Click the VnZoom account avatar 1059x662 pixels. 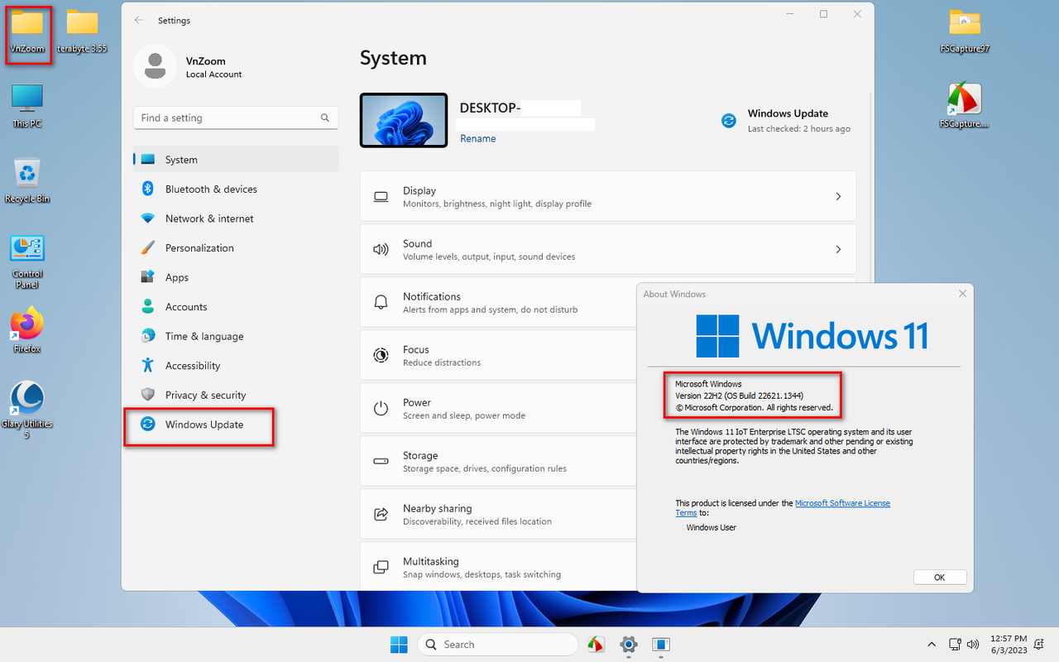(x=155, y=66)
